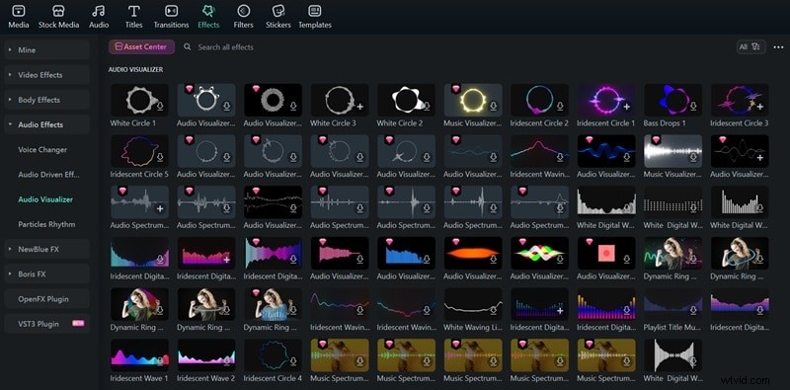Expand the Video Effects category
790x390 pixels.
(46, 75)
